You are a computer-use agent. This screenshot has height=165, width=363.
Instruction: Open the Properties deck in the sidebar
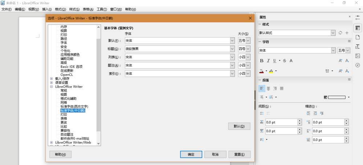pos(358,28)
